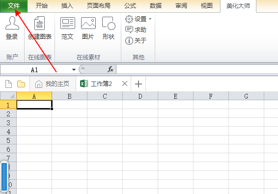
Task: Select column B header
Action: click(70, 96)
